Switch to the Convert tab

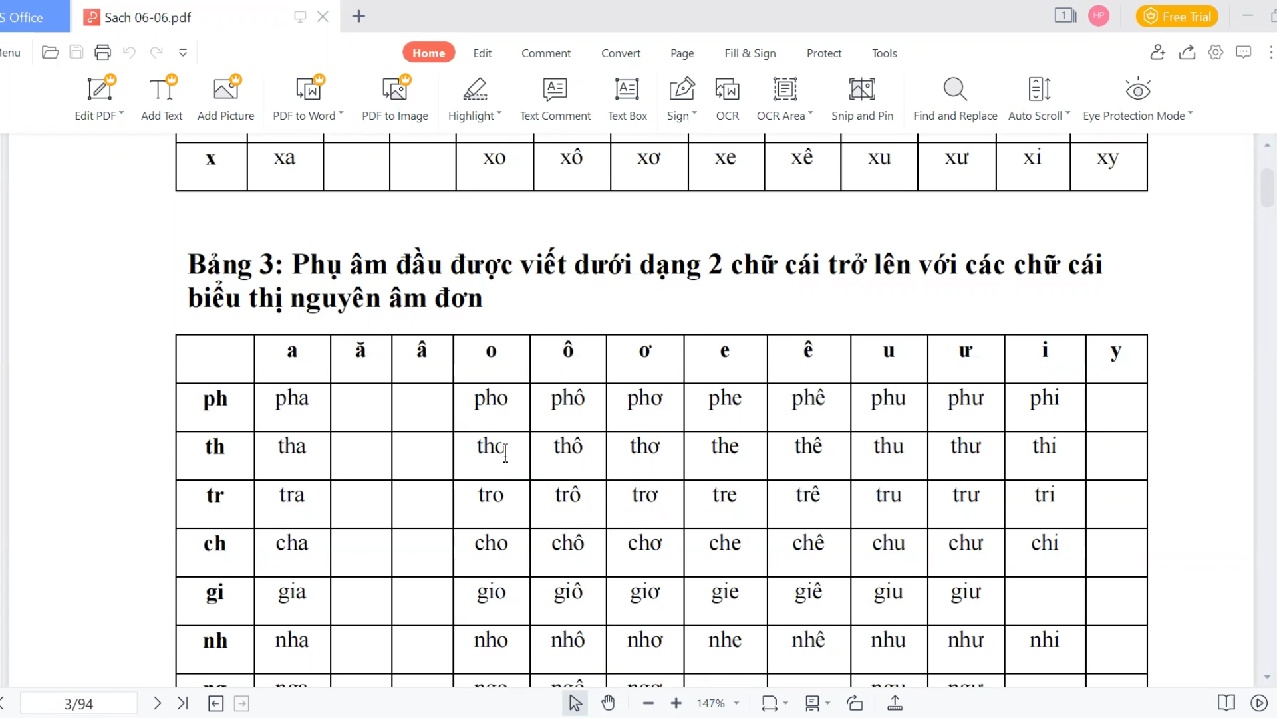pyautogui.click(x=621, y=53)
